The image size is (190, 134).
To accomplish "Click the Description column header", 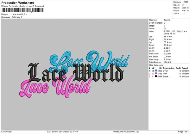I will point(168,68).
